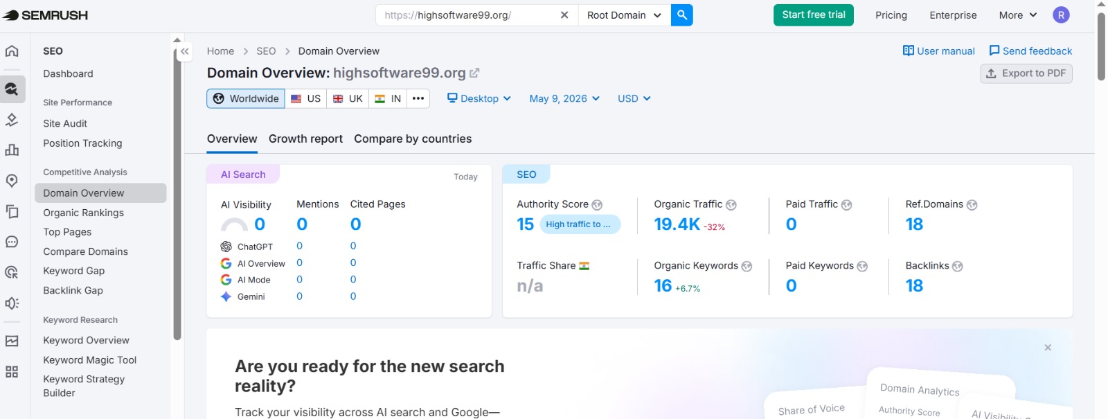Viewport: 1108px width, 419px height.
Task: Expand the More menu in the top bar
Action: click(x=1018, y=15)
